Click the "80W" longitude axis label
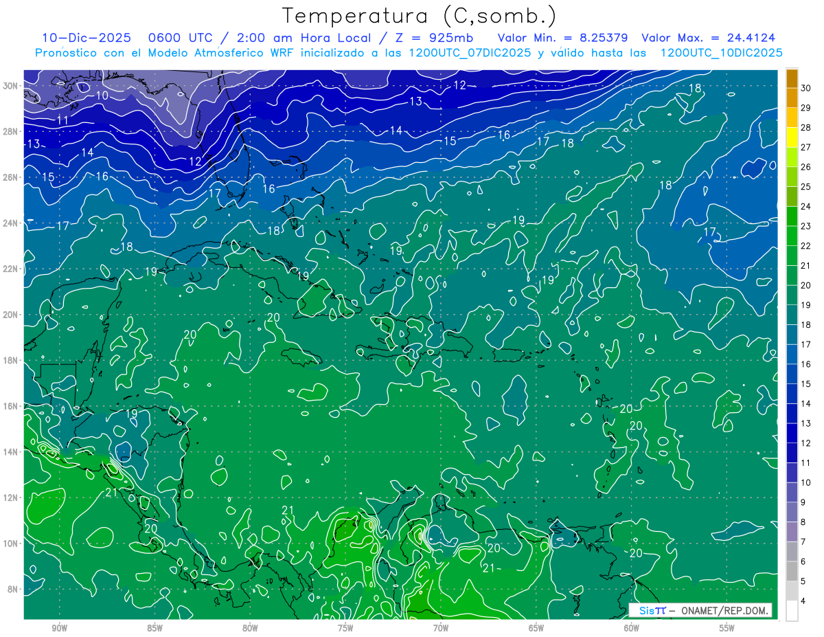The width and height of the screenshot is (824, 637). 250,628
